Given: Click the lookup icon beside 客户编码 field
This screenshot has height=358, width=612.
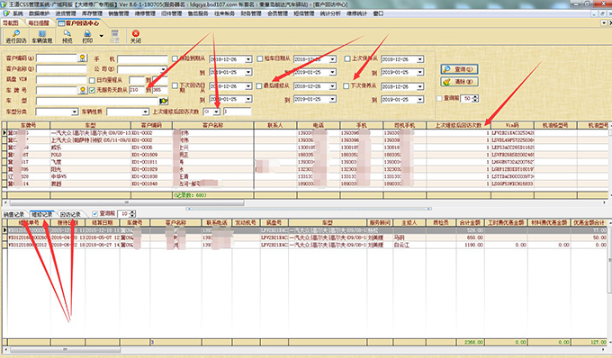Looking at the screenshot, I should point(83,58).
